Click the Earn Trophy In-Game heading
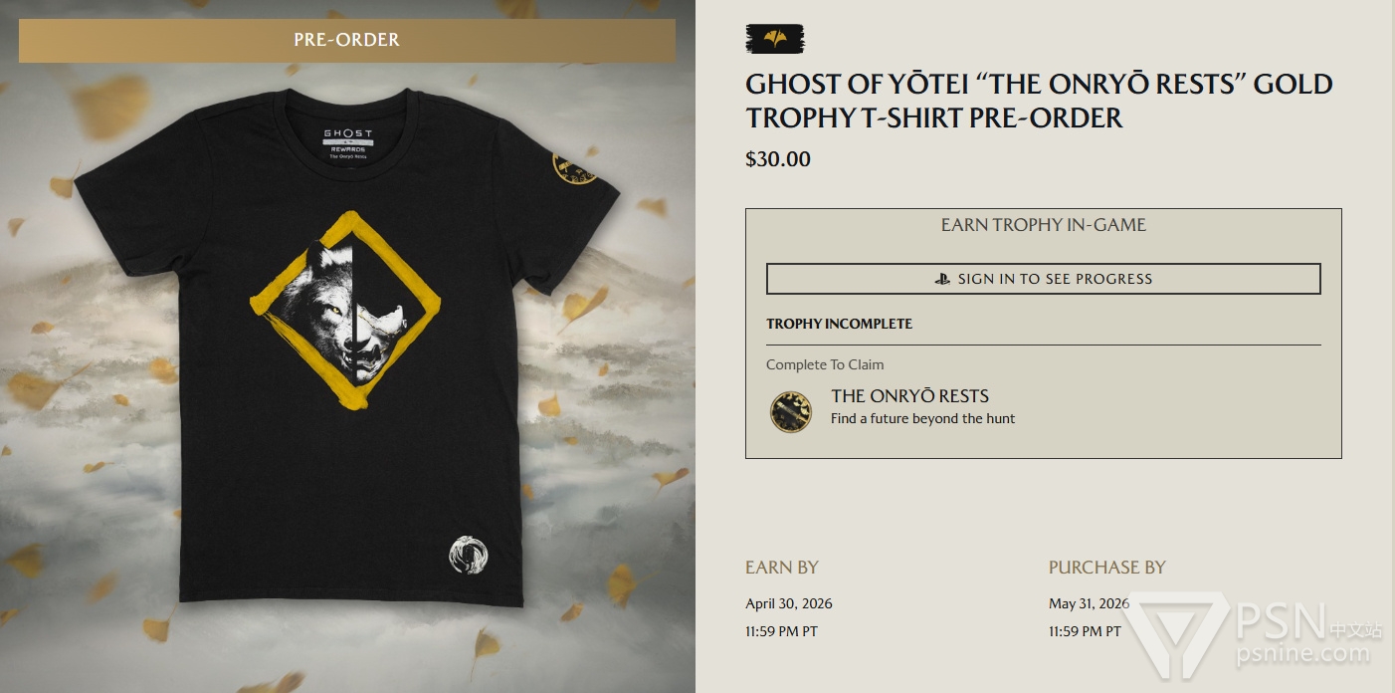The width and height of the screenshot is (1395, 693). click(1043, 225)
